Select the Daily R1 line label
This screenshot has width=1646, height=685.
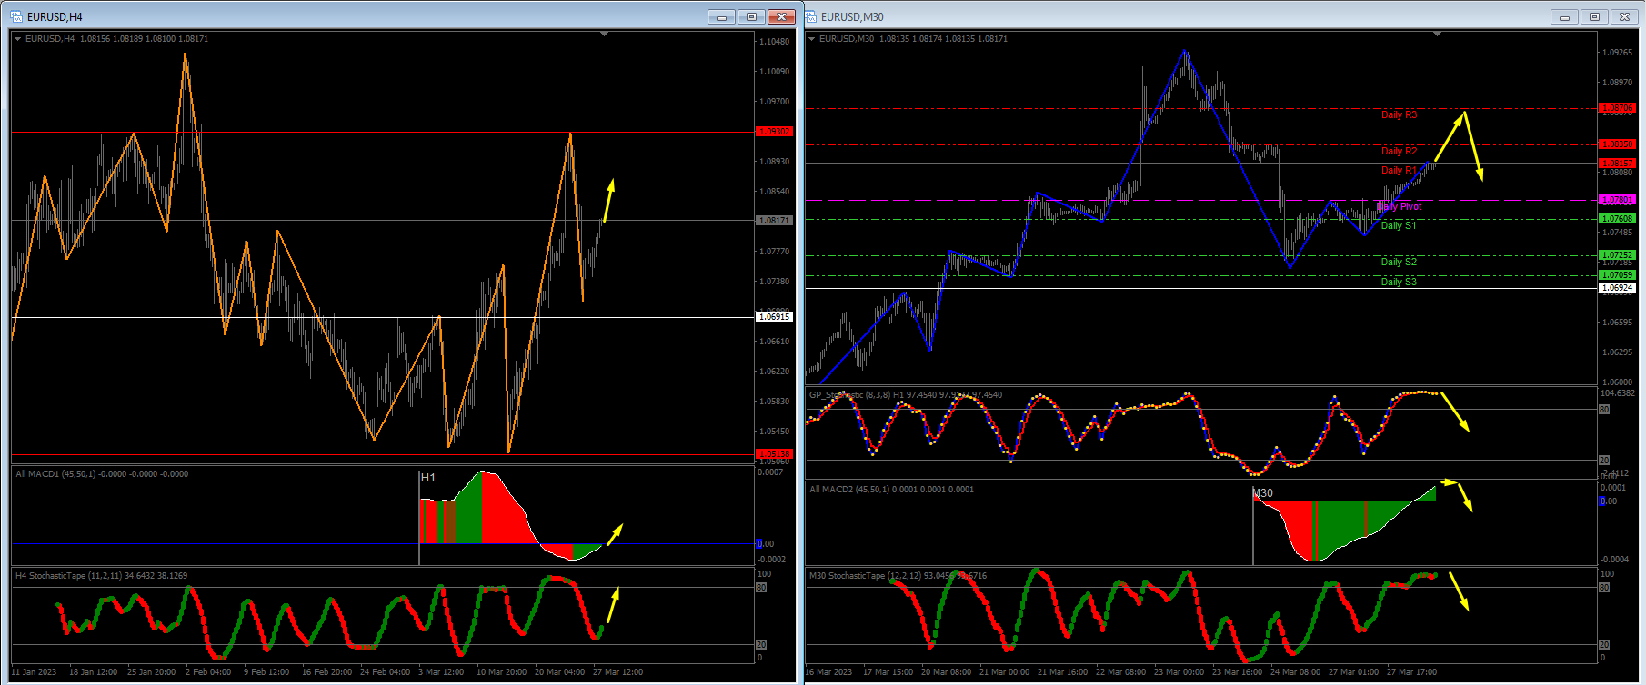coord(1399,170)
